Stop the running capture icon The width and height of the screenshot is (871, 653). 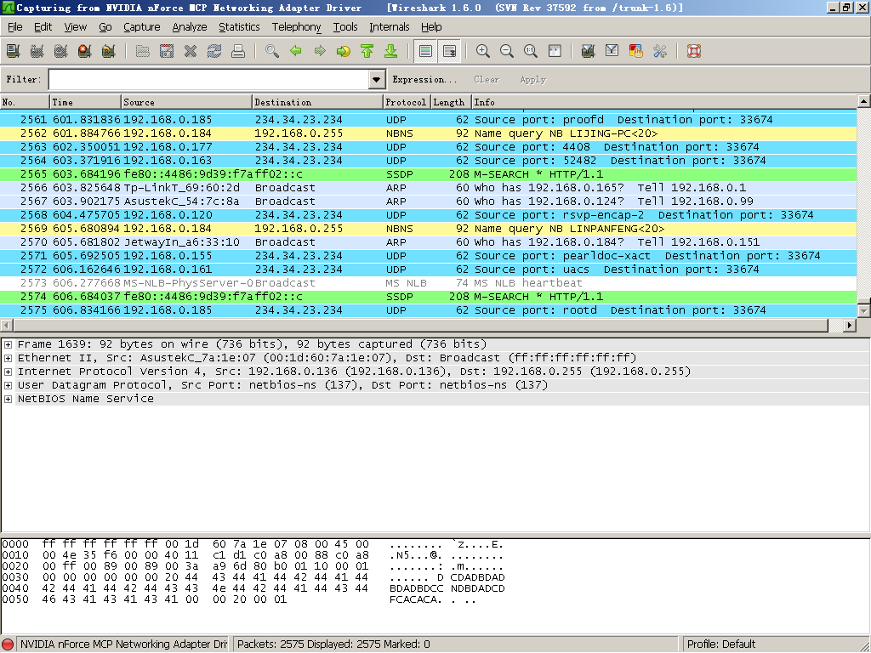click(x=85, y=52)
